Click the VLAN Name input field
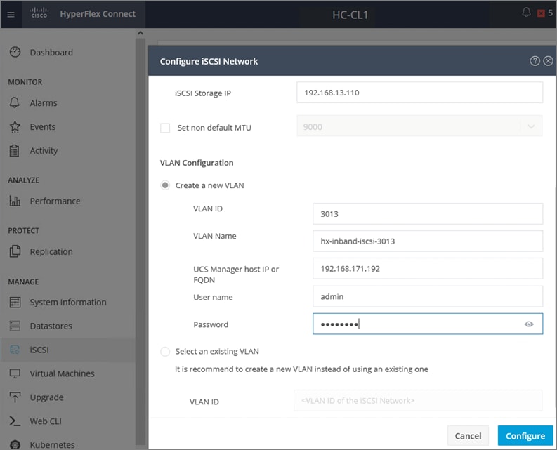Viewport: 557px width, 450px height. tap(428, 241)
